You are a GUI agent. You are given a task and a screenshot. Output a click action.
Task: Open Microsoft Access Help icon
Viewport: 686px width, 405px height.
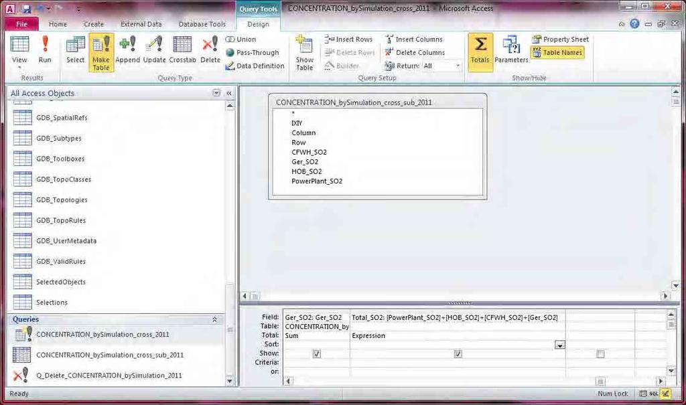(x=634, y=24)
